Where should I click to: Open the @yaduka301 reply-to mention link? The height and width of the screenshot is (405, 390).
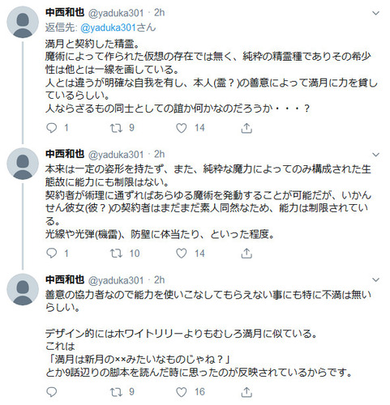108,28
